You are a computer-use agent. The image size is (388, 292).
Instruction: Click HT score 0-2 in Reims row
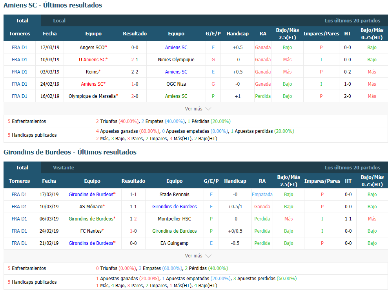point(348,72)
